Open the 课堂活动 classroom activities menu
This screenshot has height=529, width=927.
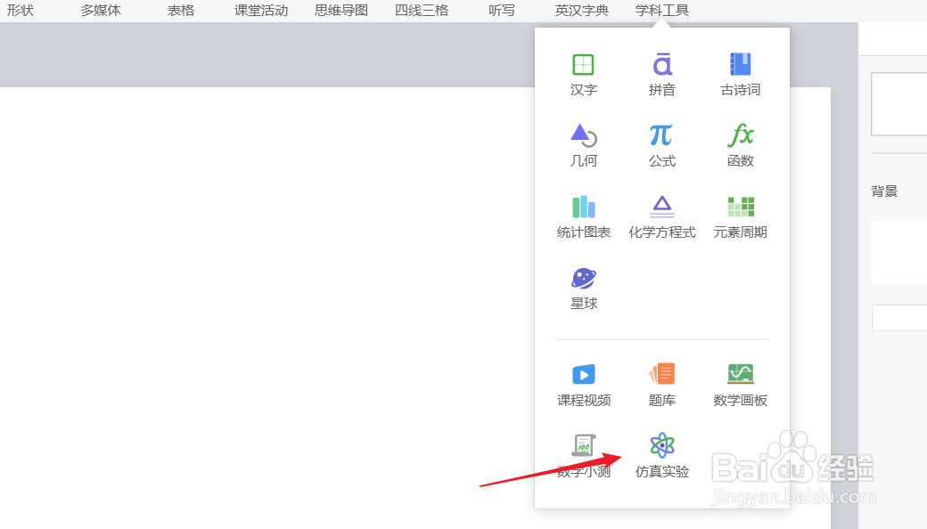click(x=260, y=10)
